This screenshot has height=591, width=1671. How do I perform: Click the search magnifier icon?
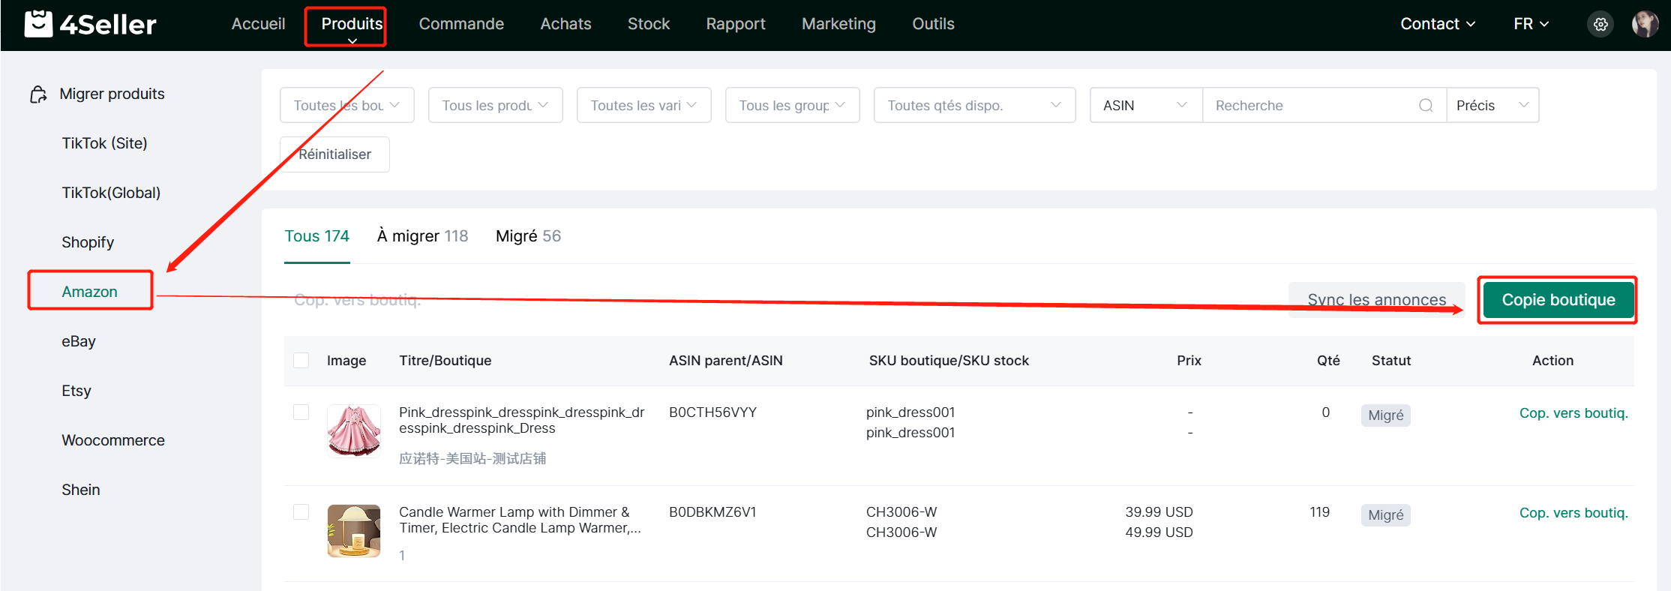(1426, 106)
